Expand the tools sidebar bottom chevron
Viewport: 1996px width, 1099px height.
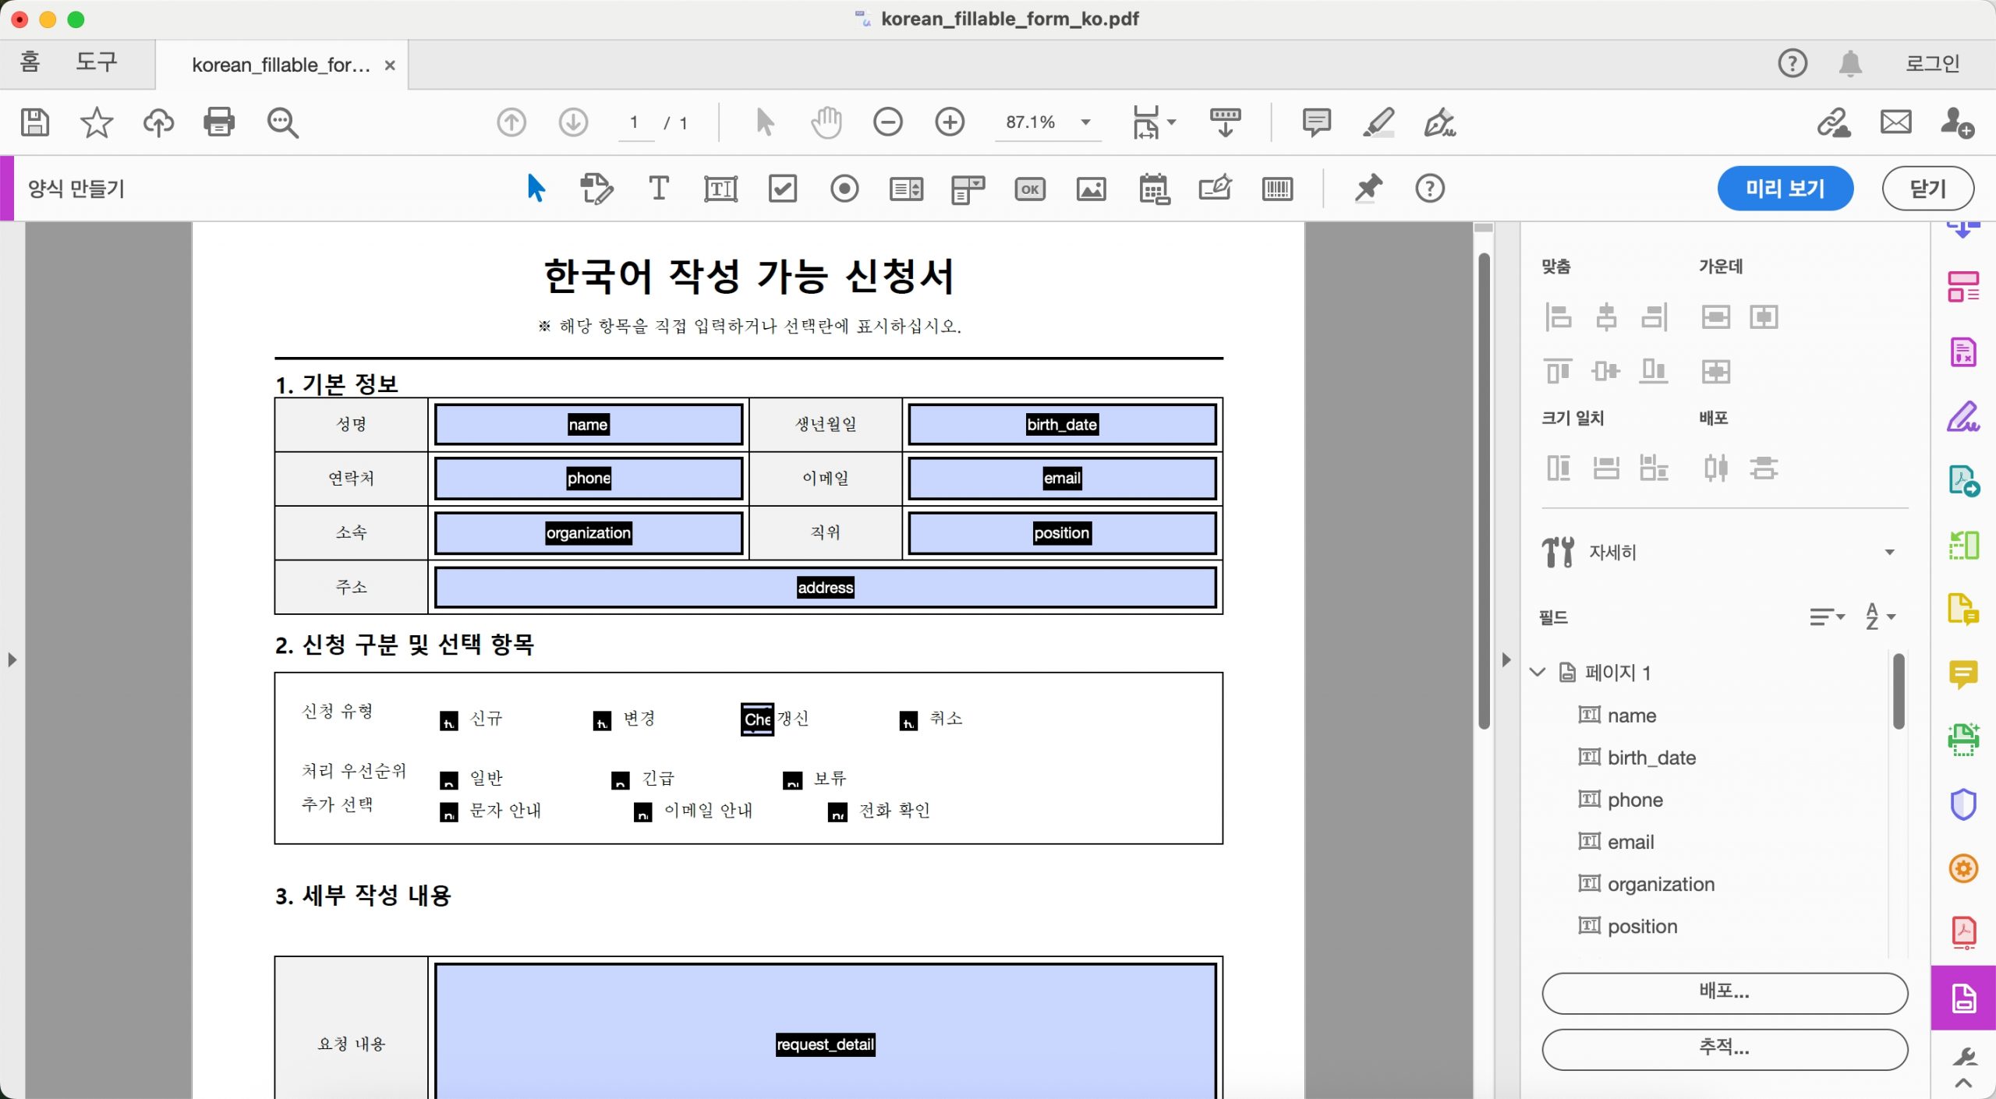[1963, 1083]
